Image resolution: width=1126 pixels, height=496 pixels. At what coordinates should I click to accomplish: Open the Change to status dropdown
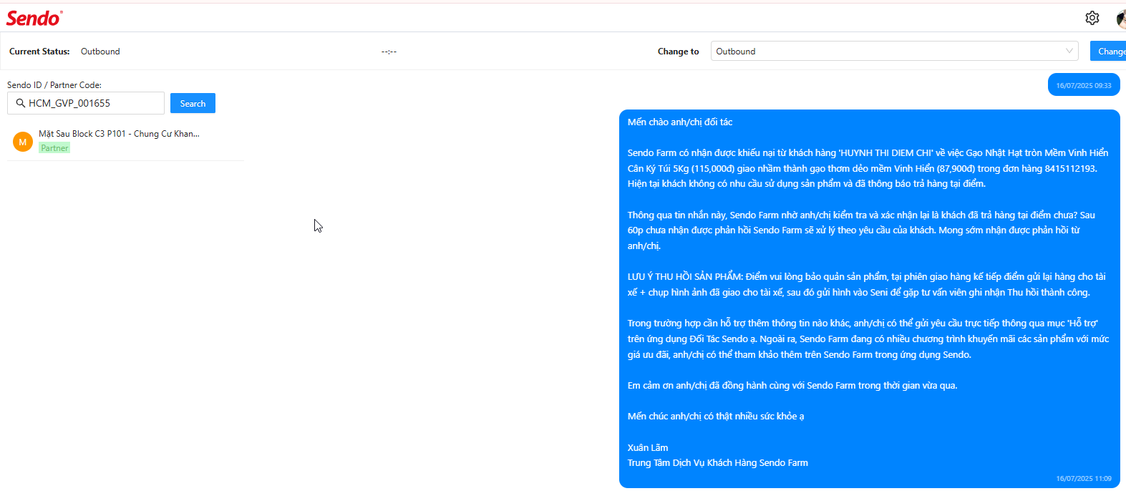coord(894,51)
